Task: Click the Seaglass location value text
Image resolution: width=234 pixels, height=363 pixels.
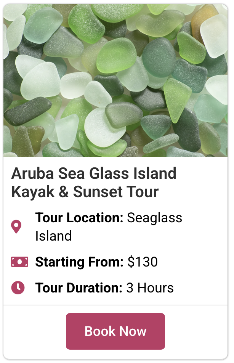Action: click(x=155, y=218)
